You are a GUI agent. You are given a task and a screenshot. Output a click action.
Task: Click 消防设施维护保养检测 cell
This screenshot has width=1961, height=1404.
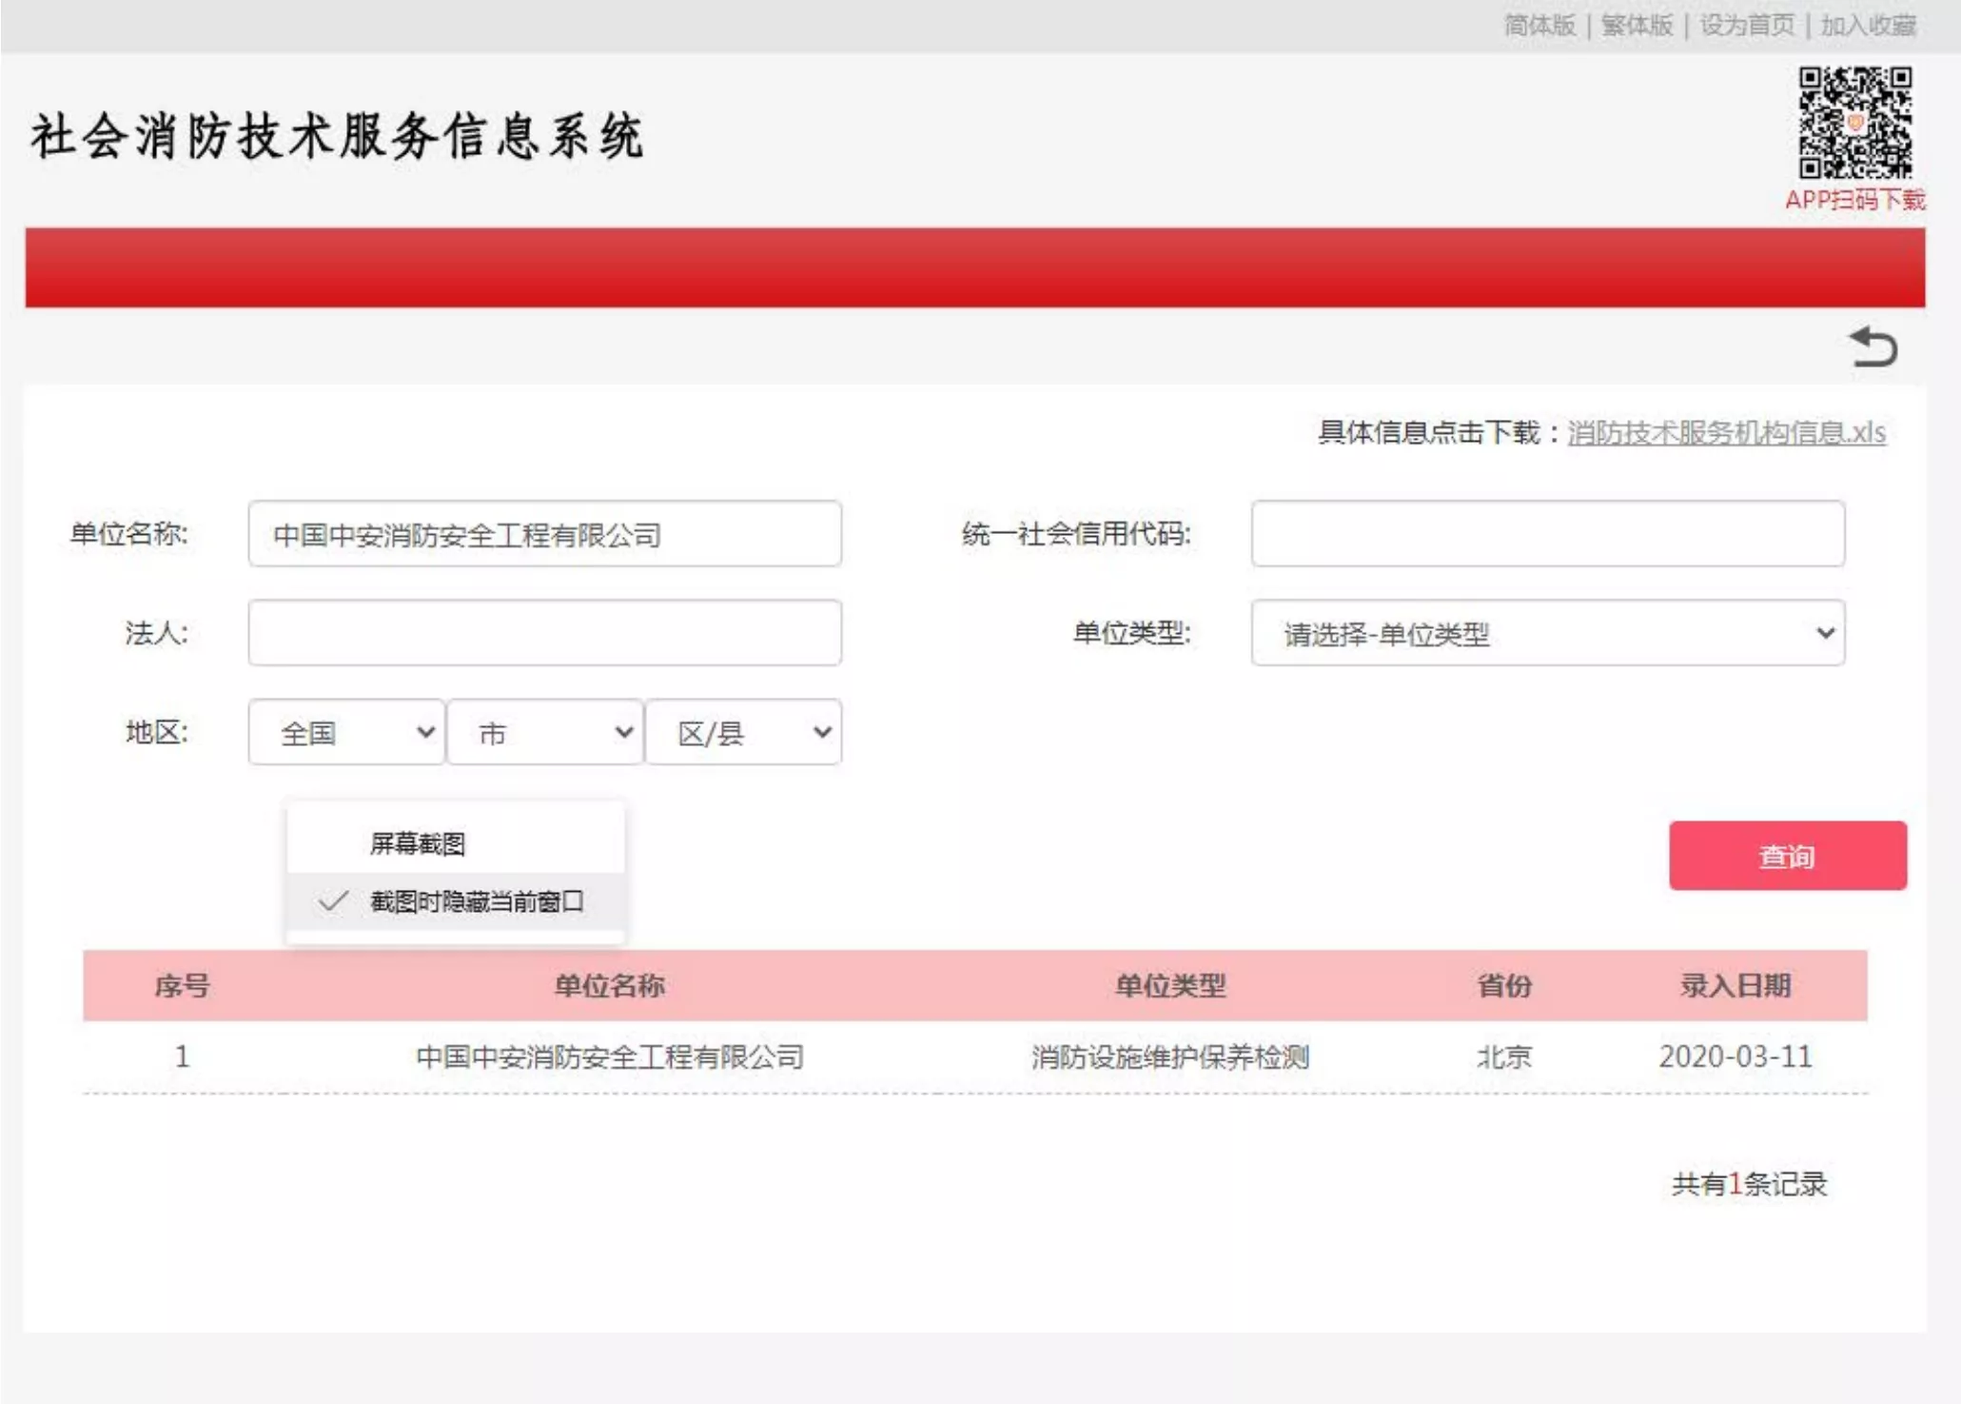click(x=1169, y=1057)
